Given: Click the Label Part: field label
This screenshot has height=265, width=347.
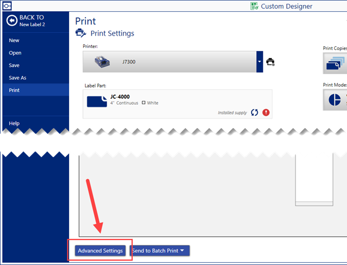Looking at the screenshot, I should tap(95, 86).
